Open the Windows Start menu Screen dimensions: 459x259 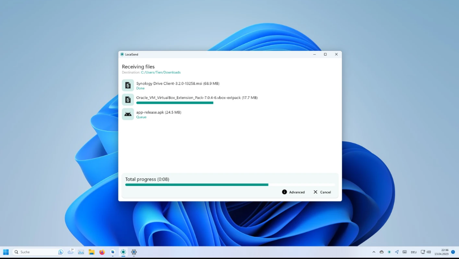6,252
